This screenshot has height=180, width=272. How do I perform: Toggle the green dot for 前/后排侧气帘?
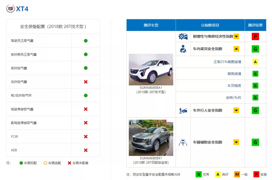click(x=86, y=95)
